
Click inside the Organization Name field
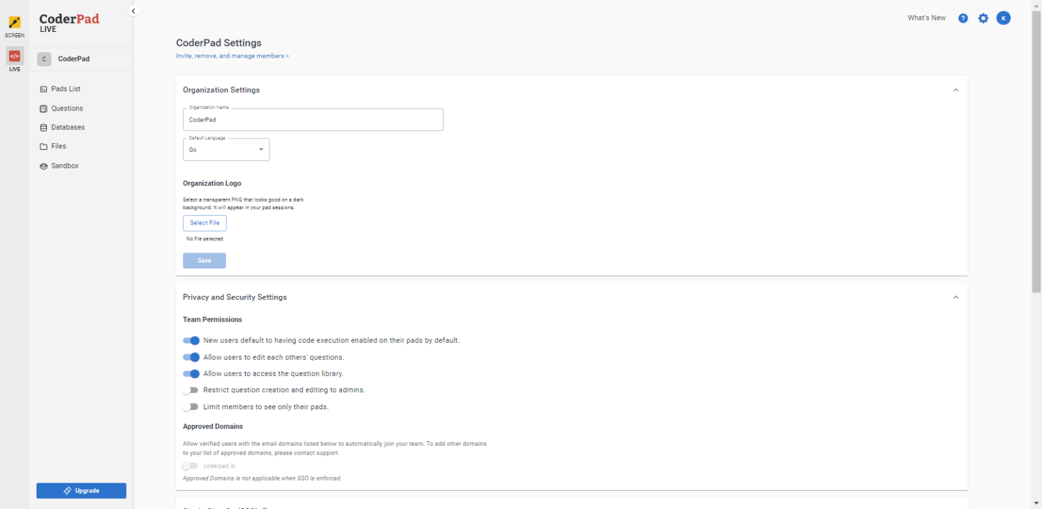point(313,119)
